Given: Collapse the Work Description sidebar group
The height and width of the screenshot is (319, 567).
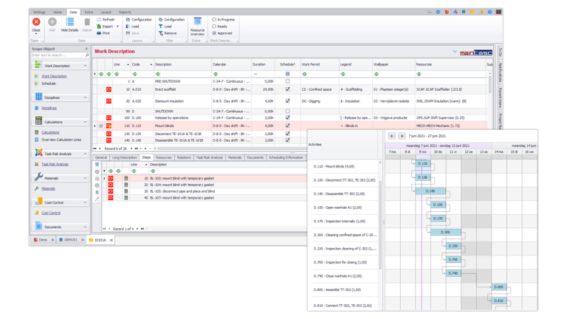Looking at the screenshot, I should tap(86, 66).
